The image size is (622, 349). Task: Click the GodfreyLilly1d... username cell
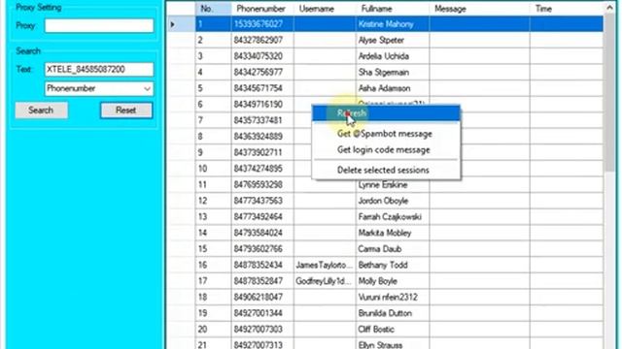click(325, 281)
